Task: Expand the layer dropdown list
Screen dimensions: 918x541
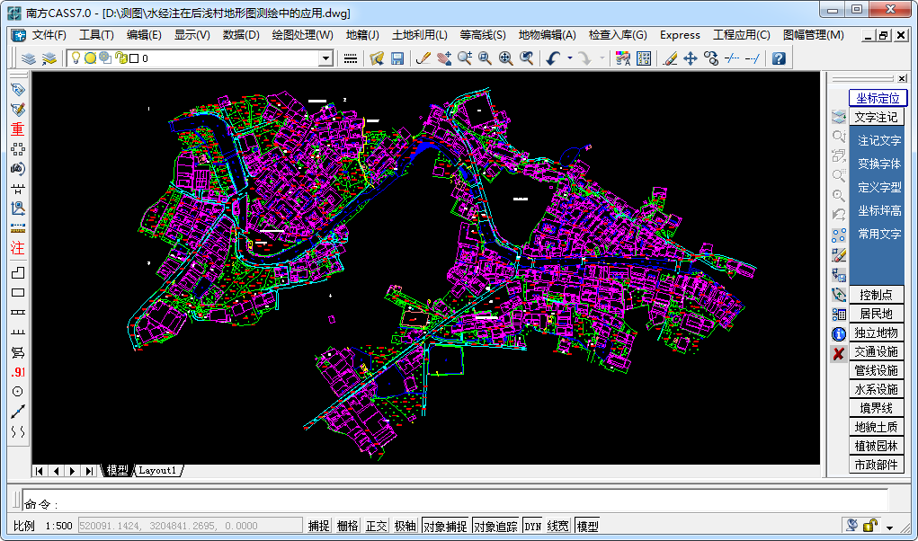Action: 326,58
